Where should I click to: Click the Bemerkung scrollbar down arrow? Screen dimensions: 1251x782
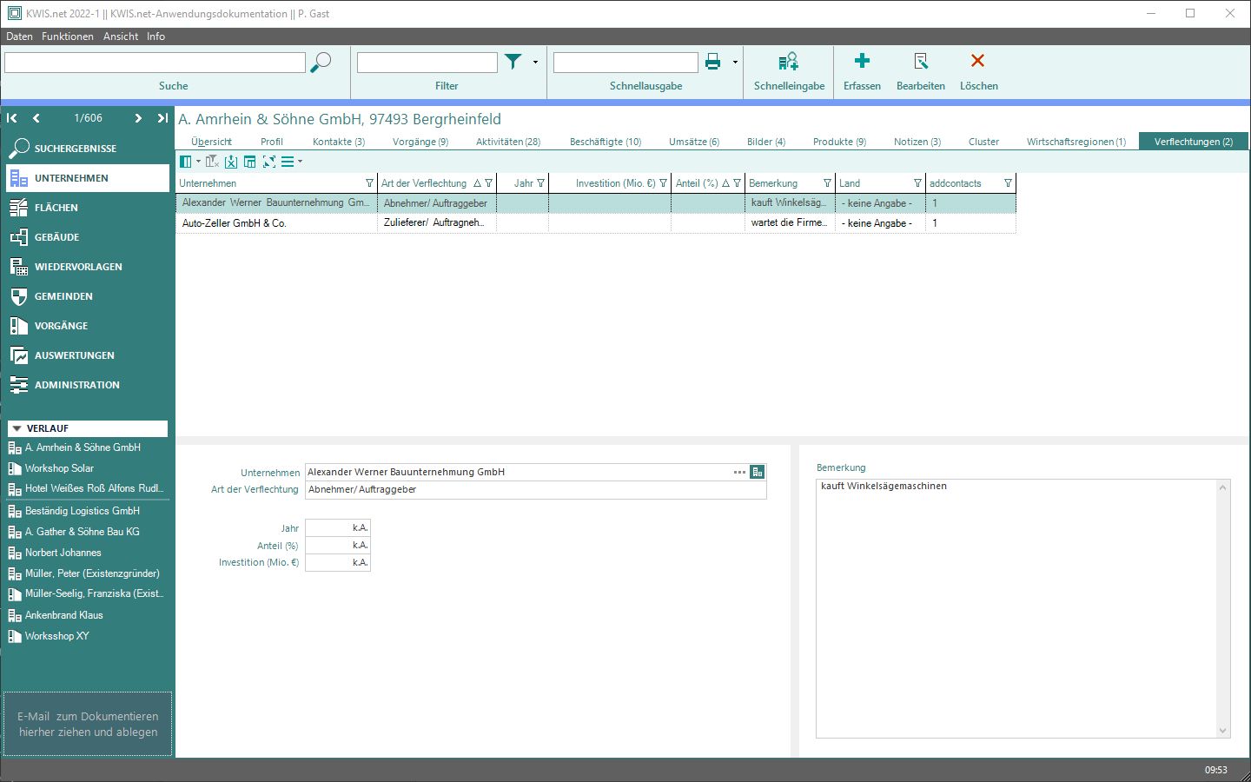(1223, 731)
